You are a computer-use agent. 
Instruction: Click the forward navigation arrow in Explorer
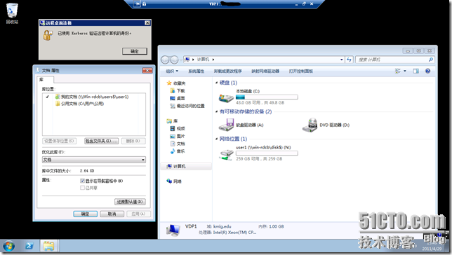[174, 60]
